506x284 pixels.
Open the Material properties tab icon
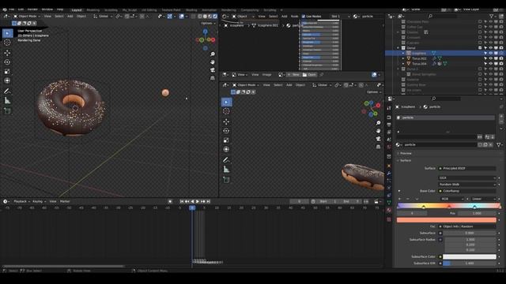pos(389,211)
